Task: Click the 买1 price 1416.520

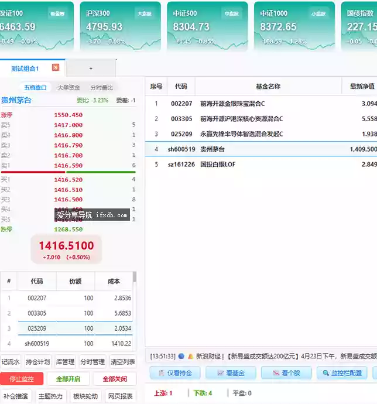Action: pos(68,180)
